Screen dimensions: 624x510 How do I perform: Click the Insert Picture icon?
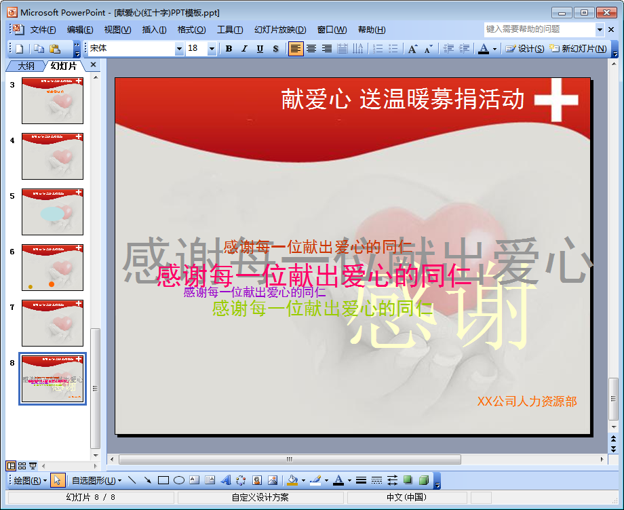coord(273,480)
